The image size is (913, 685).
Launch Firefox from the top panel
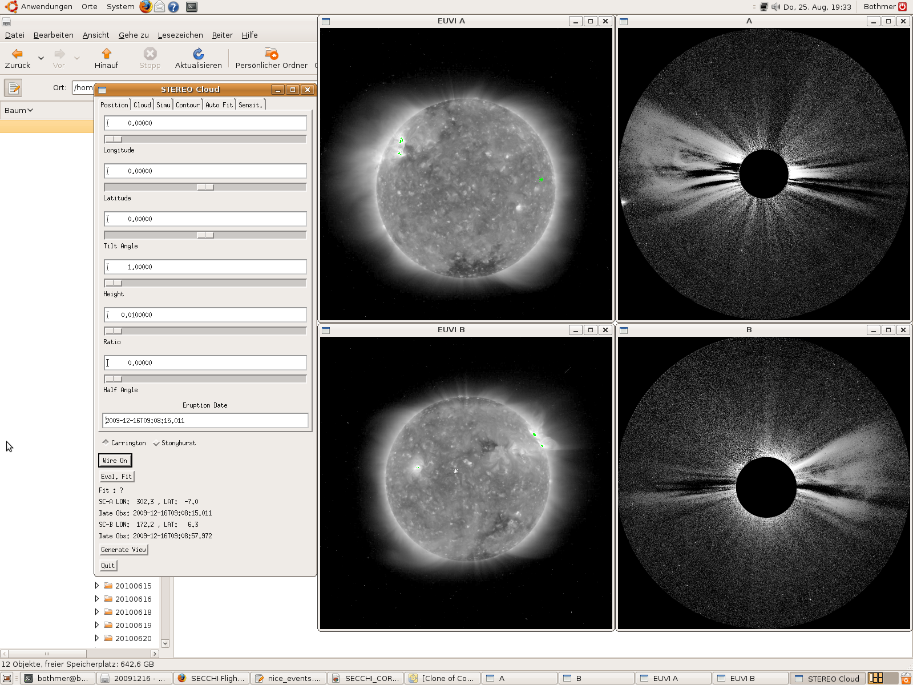146,7
